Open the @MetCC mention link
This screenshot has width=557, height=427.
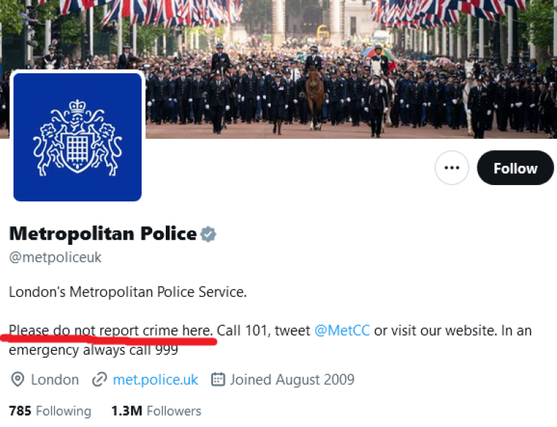tap(341, 330)
